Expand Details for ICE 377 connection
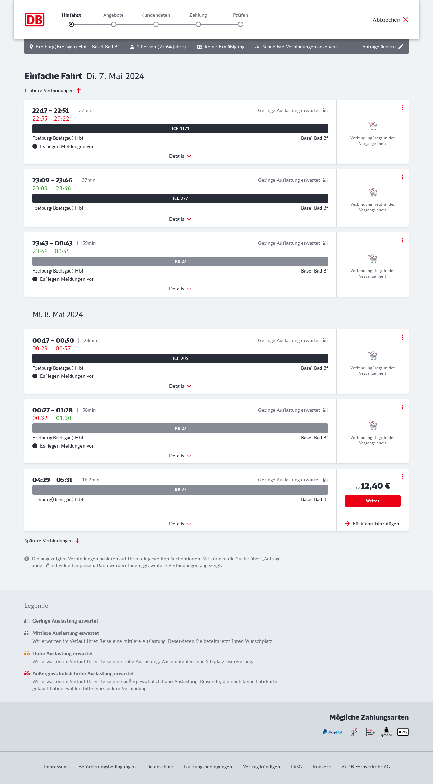Screen dimensions: 433x784 [x=180, y=219]
